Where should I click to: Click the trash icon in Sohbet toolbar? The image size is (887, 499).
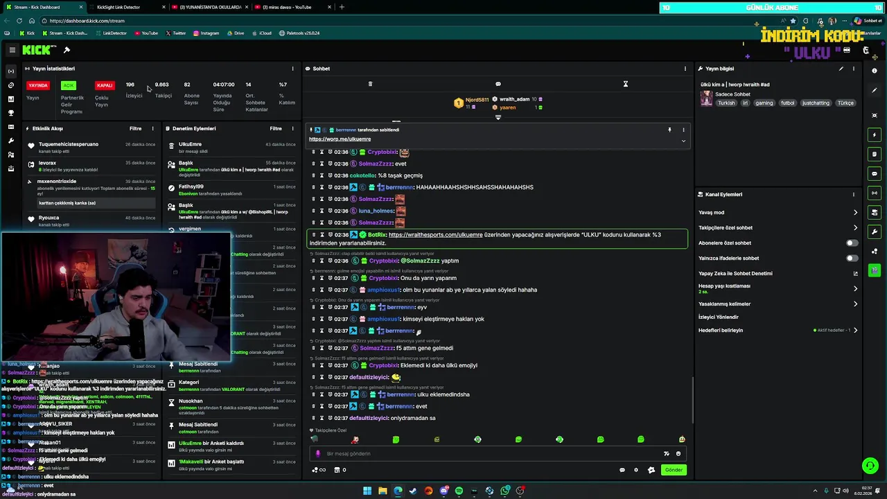(x=370, y=84)
